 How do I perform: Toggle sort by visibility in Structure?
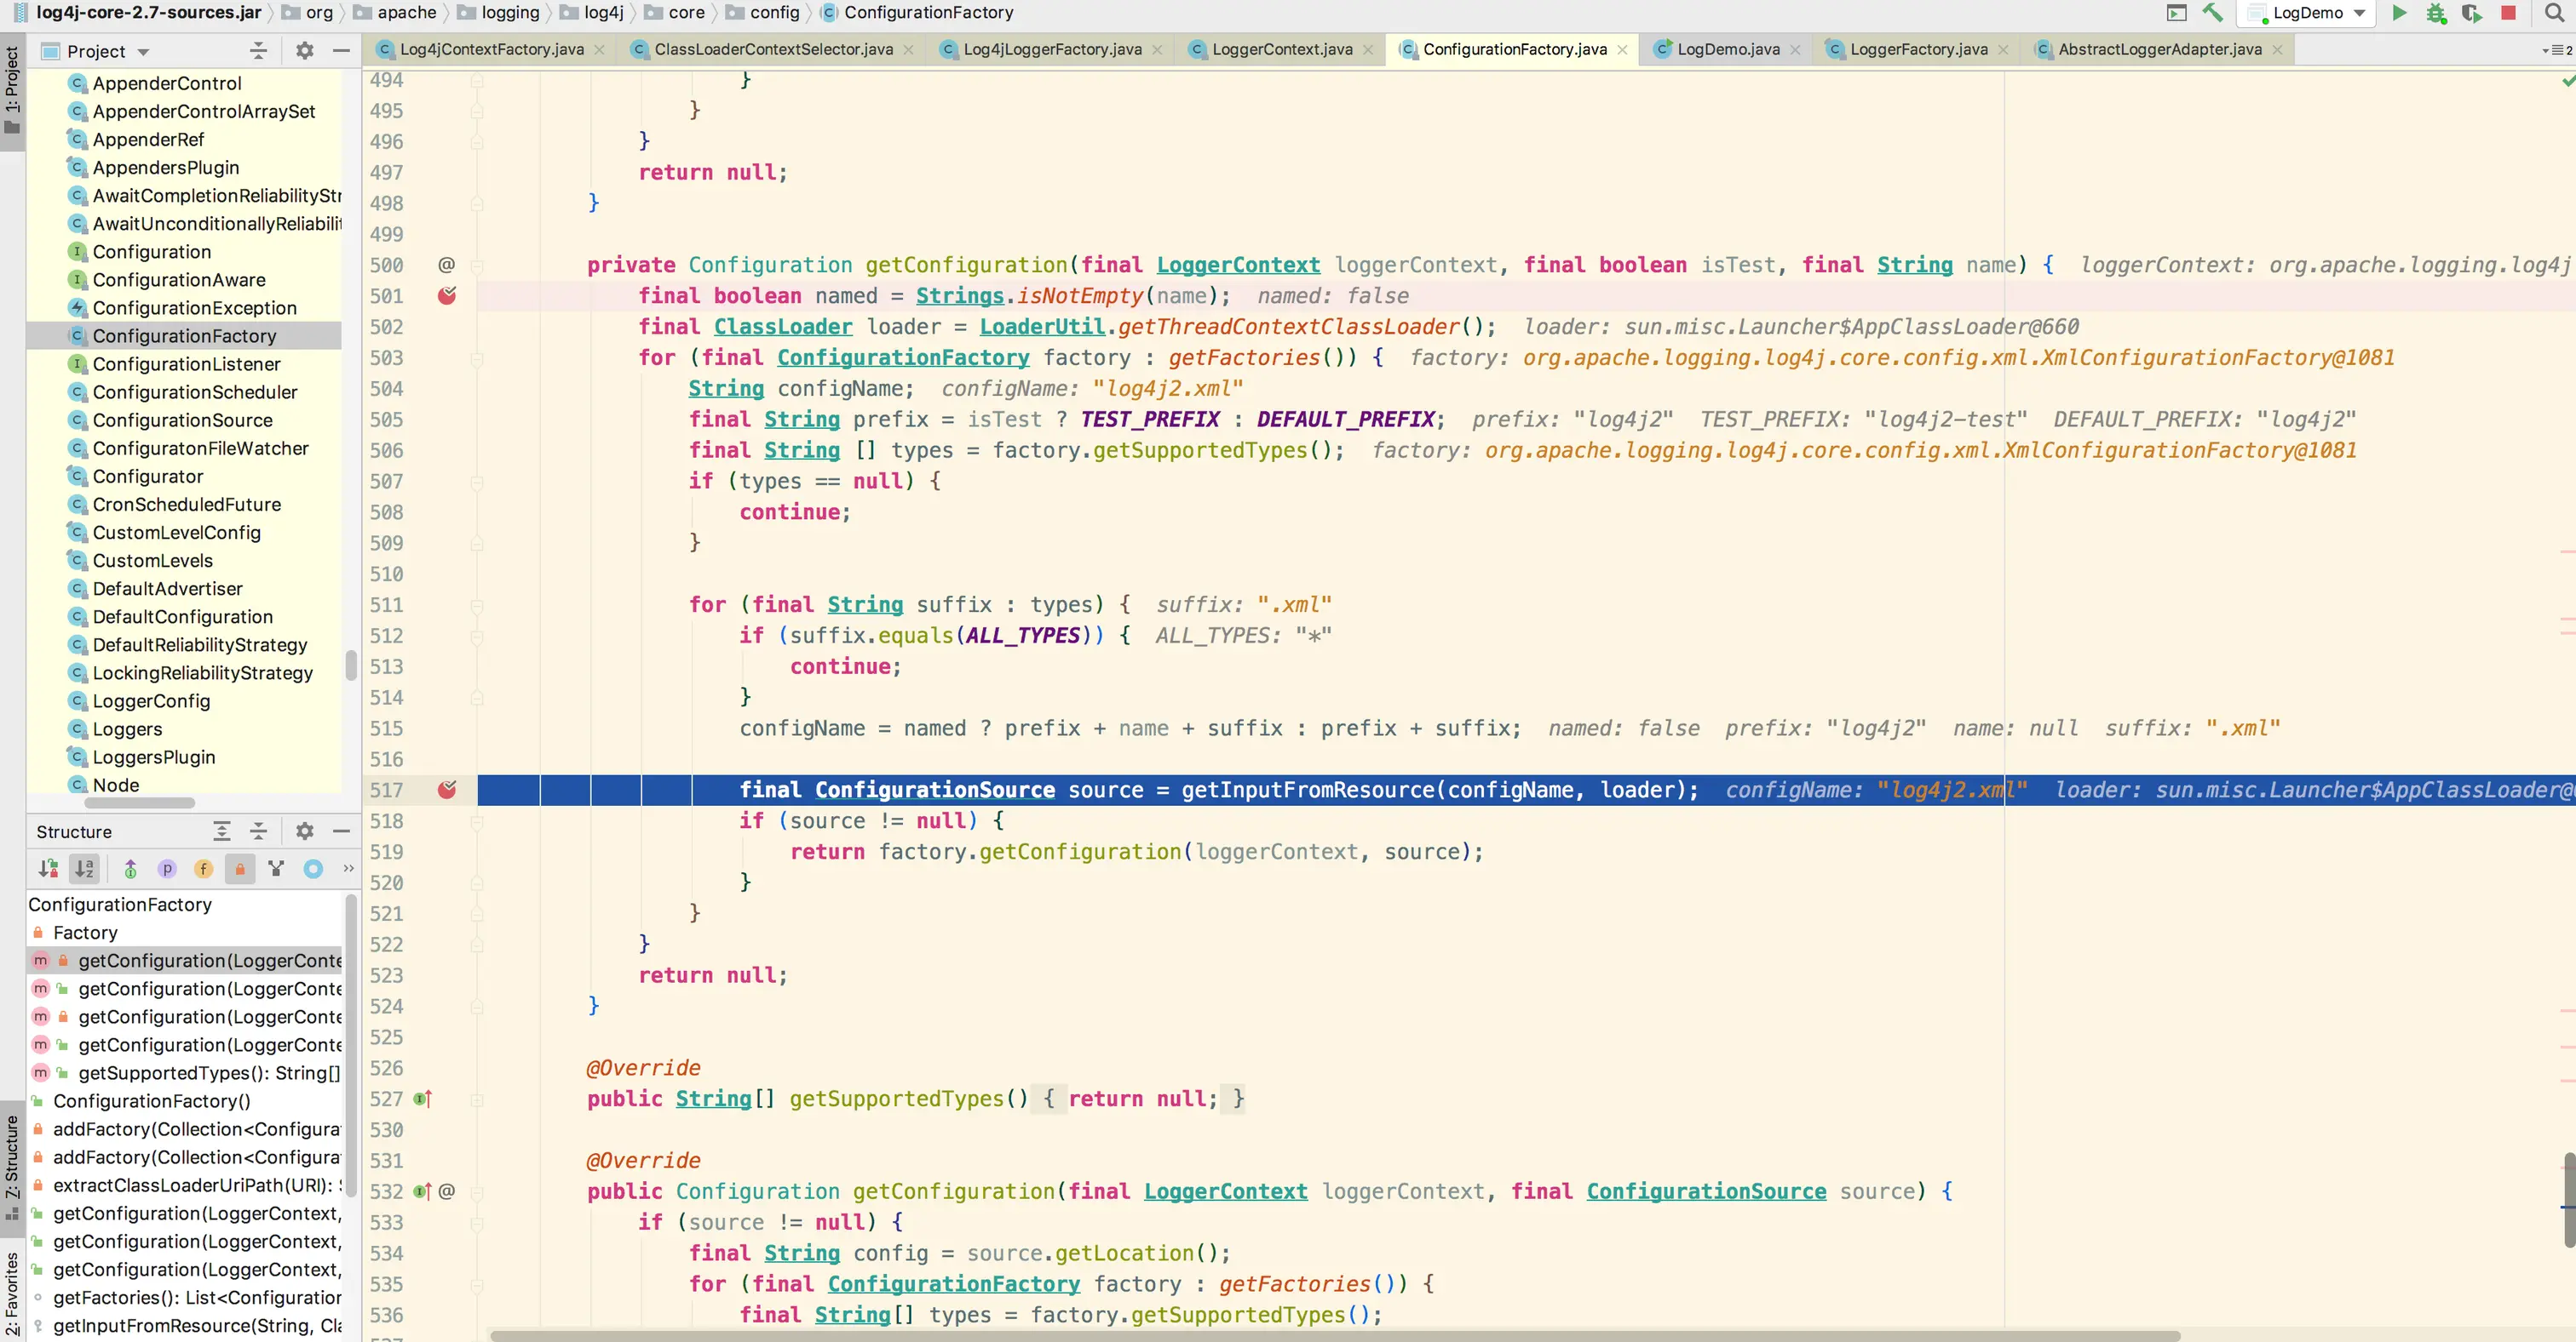48,868
